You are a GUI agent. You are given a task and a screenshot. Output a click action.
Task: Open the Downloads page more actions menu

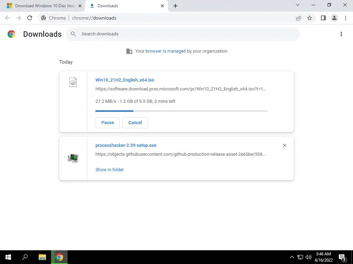click(x=341, y=34)
